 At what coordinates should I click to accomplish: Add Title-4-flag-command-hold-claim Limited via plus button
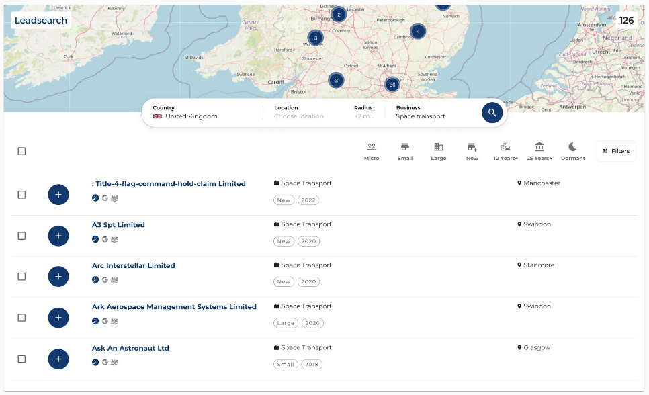point(58,195)
